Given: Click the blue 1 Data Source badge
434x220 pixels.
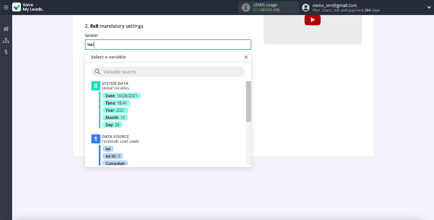Looking at the screenshot, I should point(96,139).
